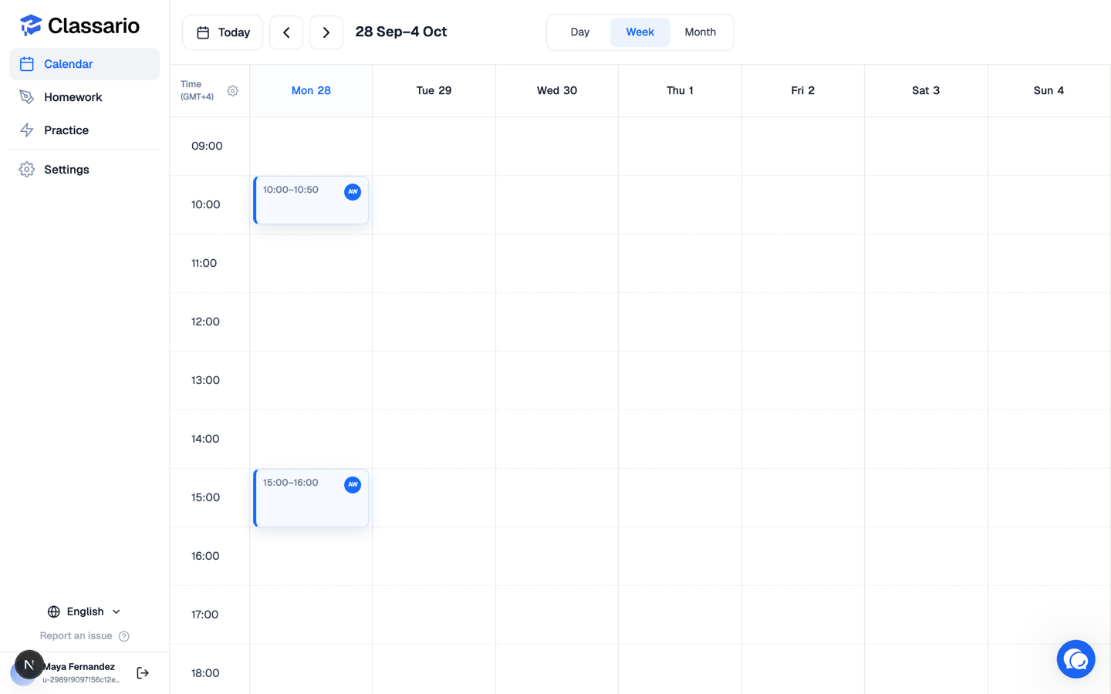Open the Homework section

(85, 97)
